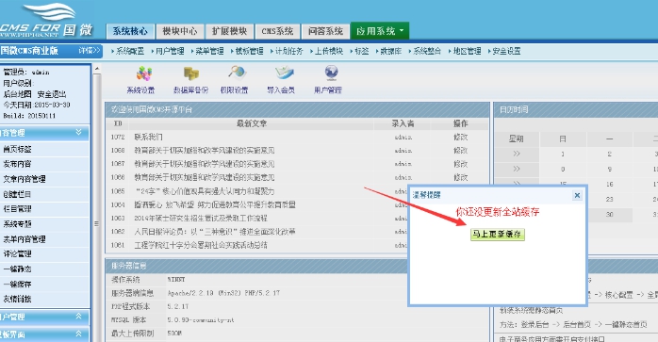This screenshot has width=658, height=342.
Task: Switch to the CMS系统 tab
Action: tap(277, 31)
